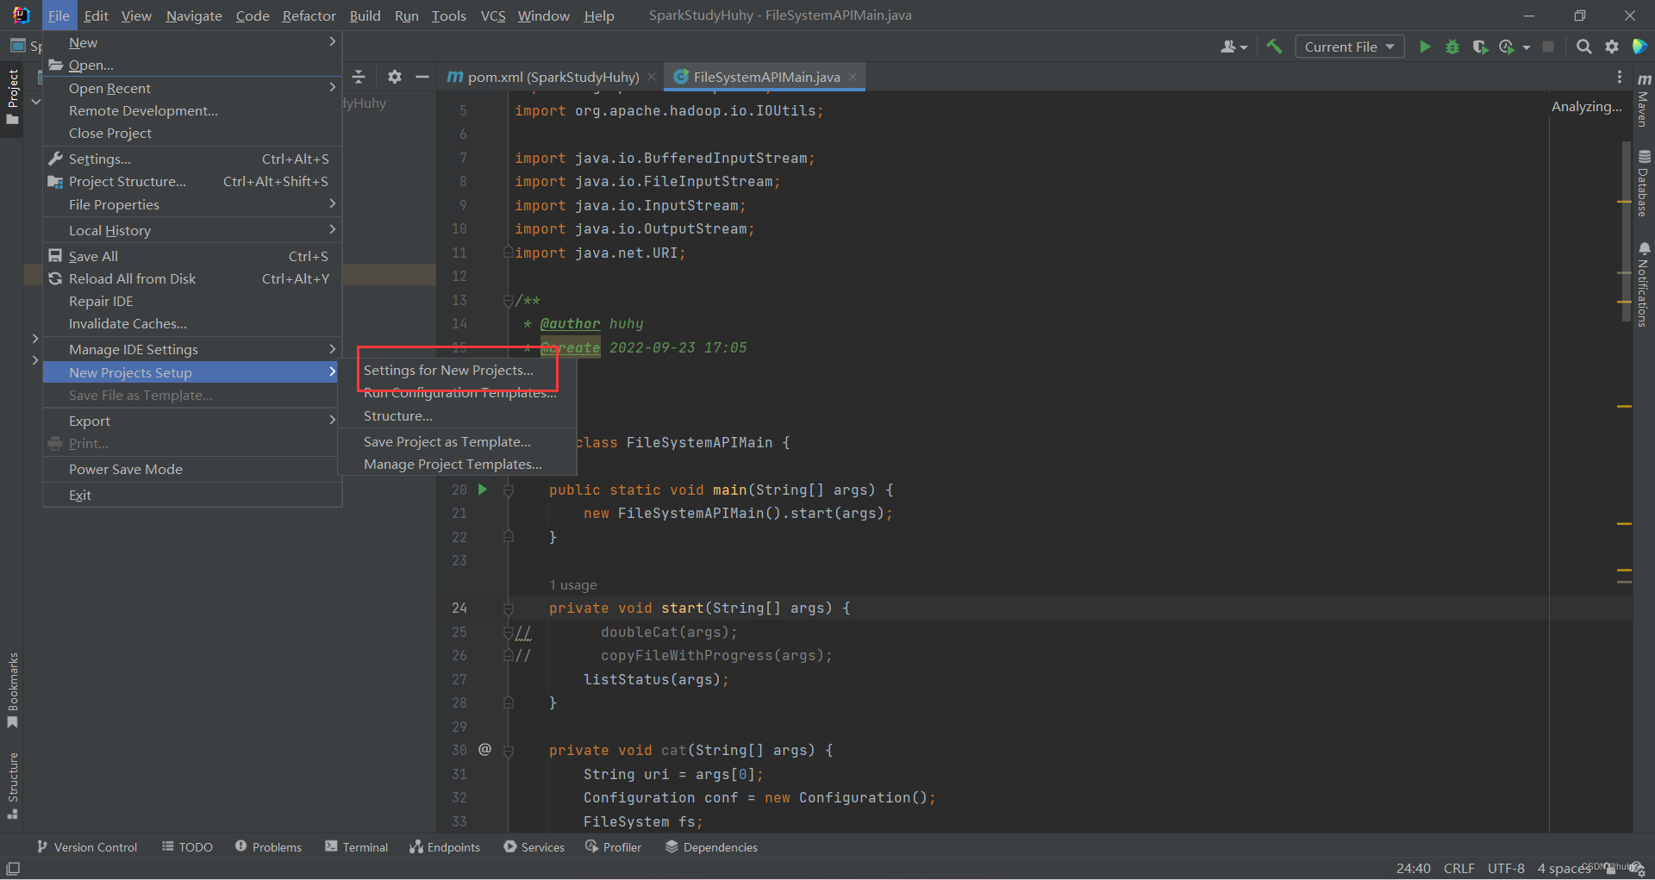The image size is (1655, 880).
Task: Select Invalidate Caches menu entry
Action: pos(192,323)
